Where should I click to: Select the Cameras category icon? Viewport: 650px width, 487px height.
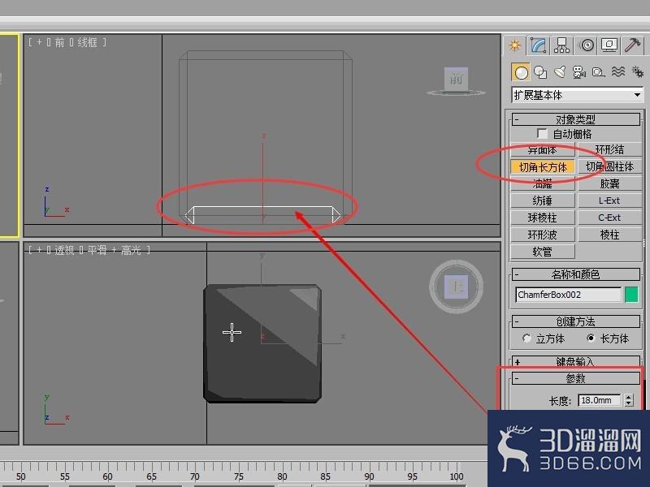(578, 72)
